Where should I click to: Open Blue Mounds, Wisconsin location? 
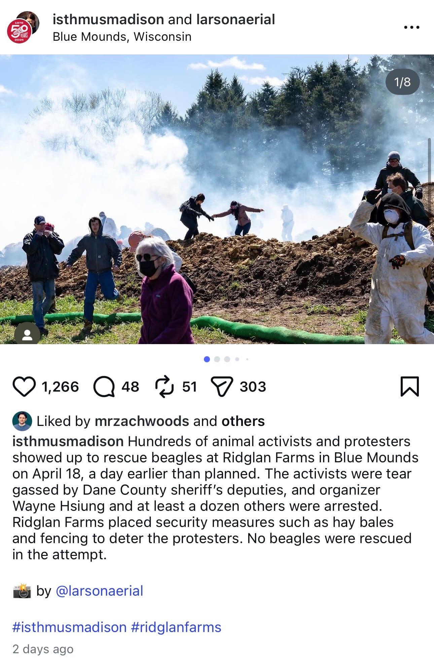122,36
